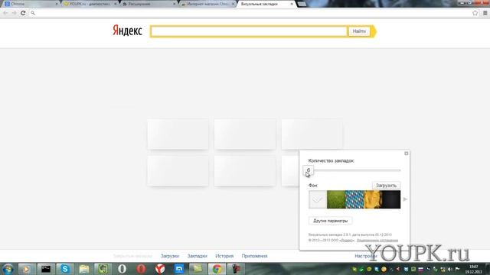Viewport: 490px width, 275px height.
Task: Open Загрузки in the footer
Action: [170, 256]
